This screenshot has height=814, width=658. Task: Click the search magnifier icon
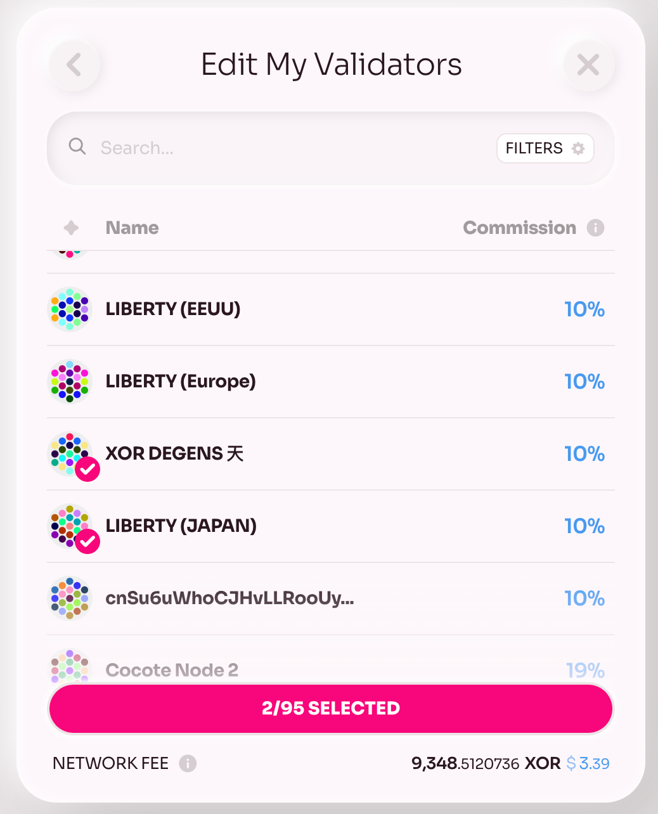click(77, 146)
